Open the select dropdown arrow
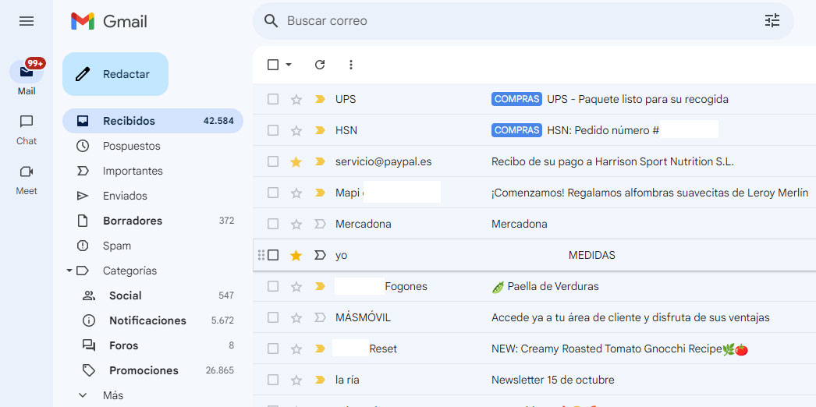The image size is (816, 407). pos(289,65)
